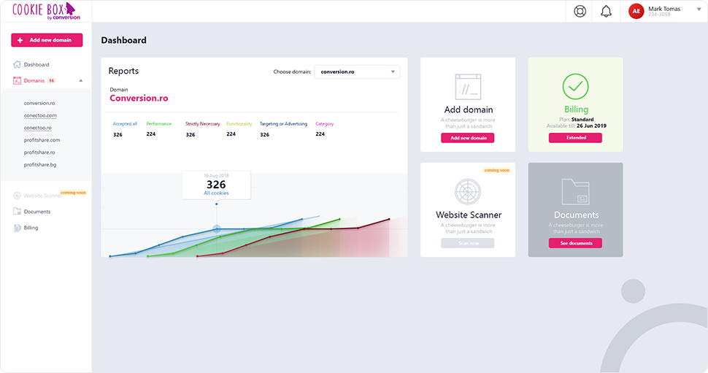Screen dimensions: 708x373
Task: Click the Cookie Box logo
Action: pos(46,11)
